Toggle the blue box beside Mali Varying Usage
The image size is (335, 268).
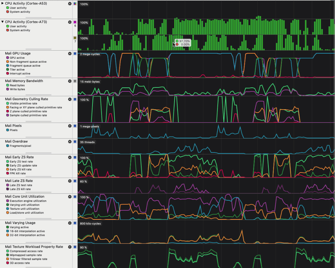[x=75, y=223]
